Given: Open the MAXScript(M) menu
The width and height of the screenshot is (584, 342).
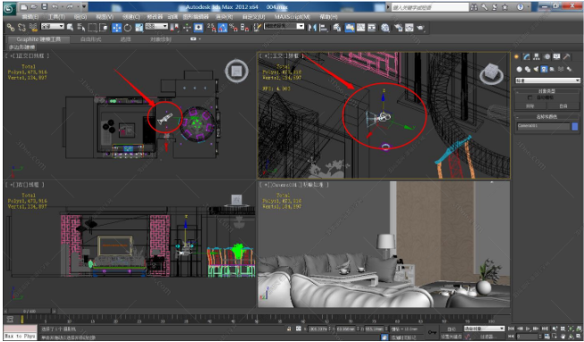Looking at the screenshot, I should point(292,17).
